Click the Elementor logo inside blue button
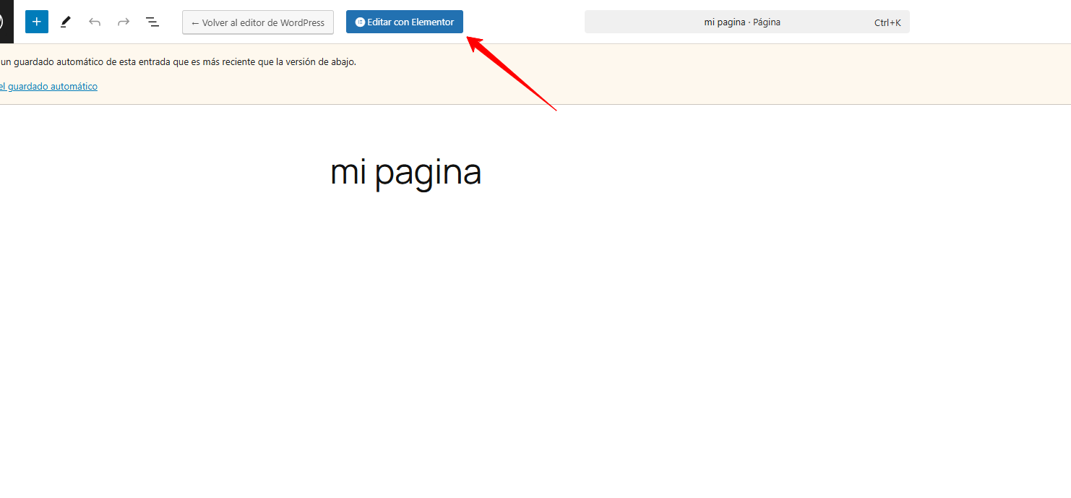Viewport: 1071px width, 498px height. [x=360, y=22]
